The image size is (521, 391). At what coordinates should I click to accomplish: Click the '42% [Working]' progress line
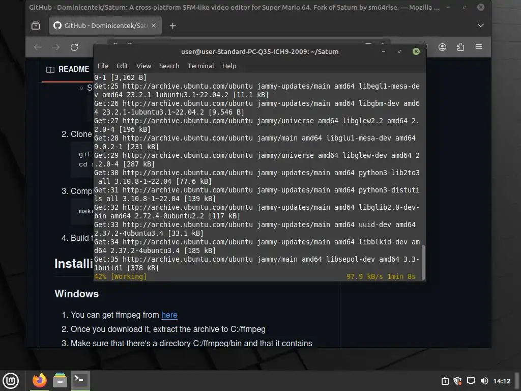tap(120, 276)
